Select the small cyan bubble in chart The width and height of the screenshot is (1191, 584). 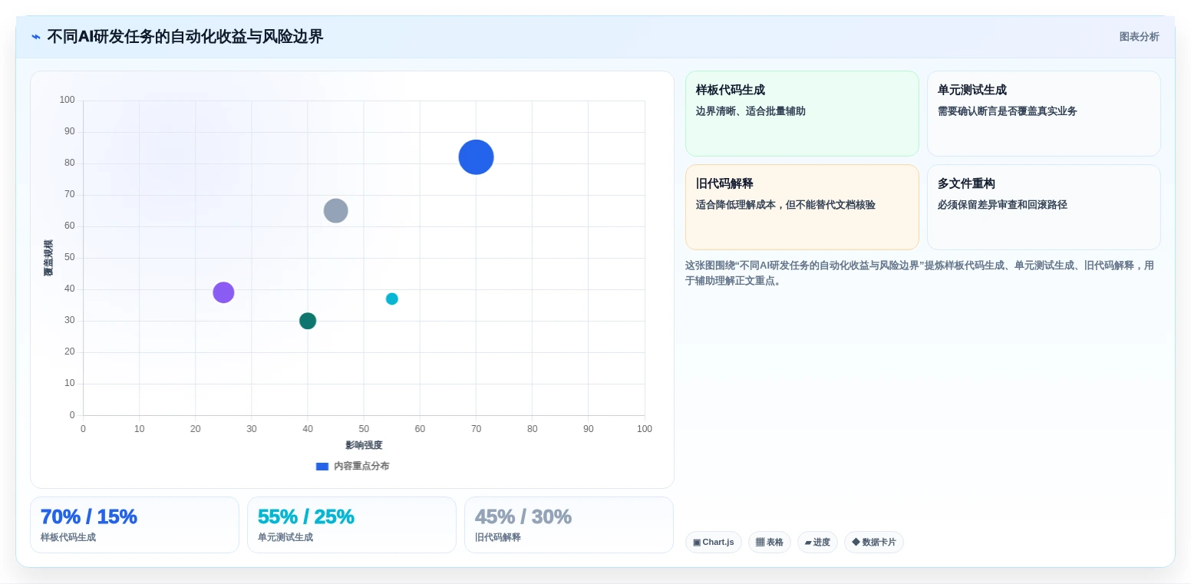391,299
